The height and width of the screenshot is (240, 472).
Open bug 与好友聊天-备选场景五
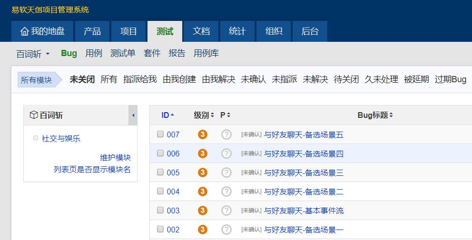304,135
